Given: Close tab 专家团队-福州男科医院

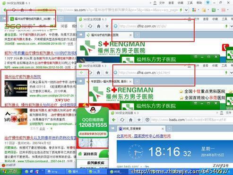Looking at the screenshot, I should coord(130,81).
